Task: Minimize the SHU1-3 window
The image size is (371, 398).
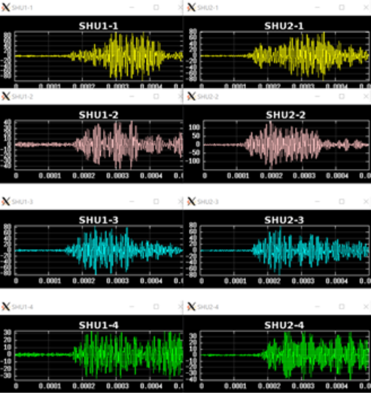Action: click(x=132, y=202)
